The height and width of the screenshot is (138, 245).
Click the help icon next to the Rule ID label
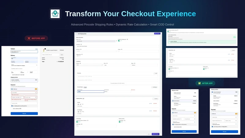coord(80,40)
